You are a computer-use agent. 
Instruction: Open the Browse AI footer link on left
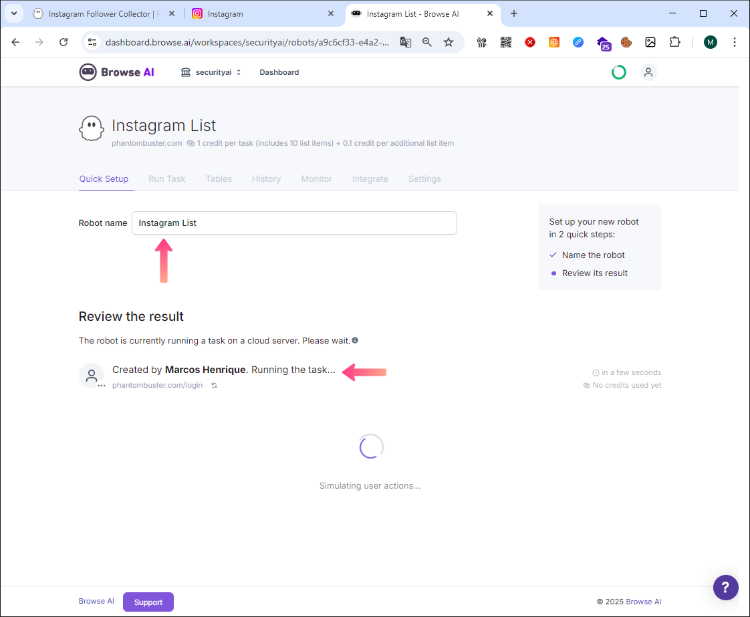coord(96,601)
